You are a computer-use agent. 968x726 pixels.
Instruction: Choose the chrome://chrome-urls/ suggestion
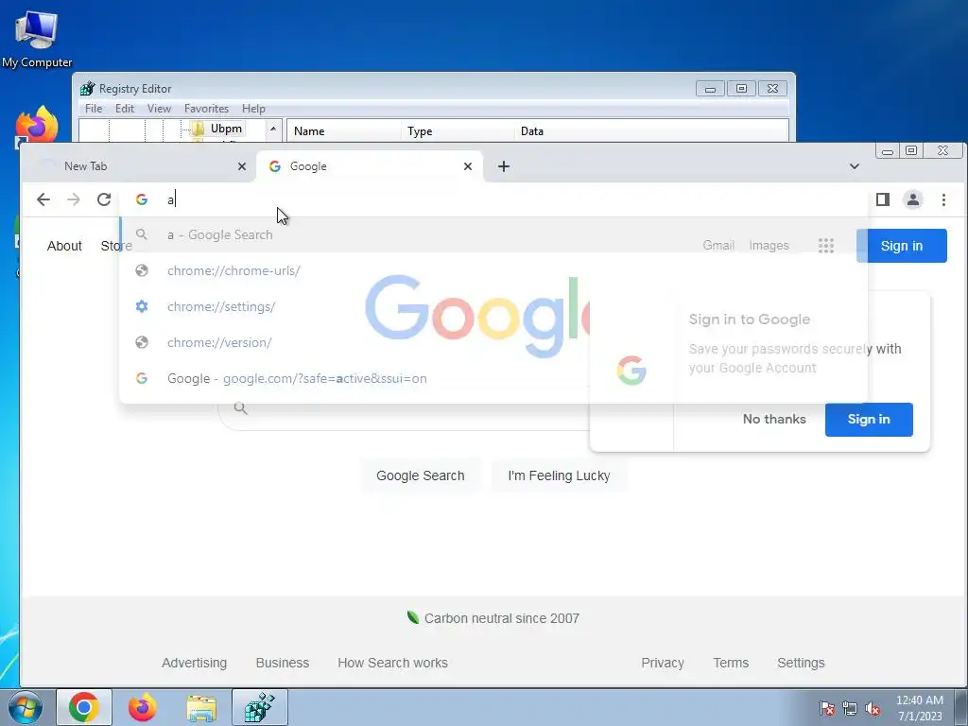[493, 270]
